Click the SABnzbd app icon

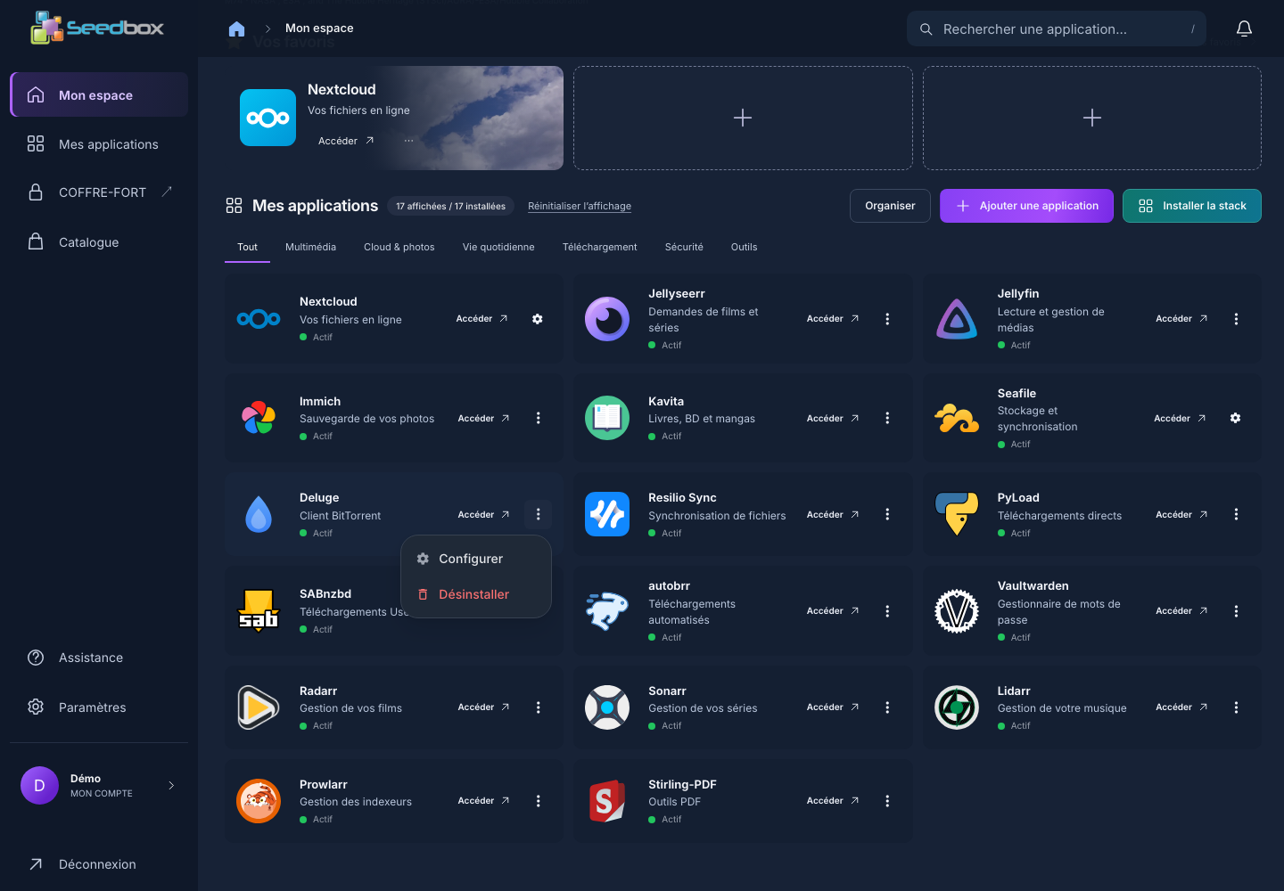click(x=259, y=610)
